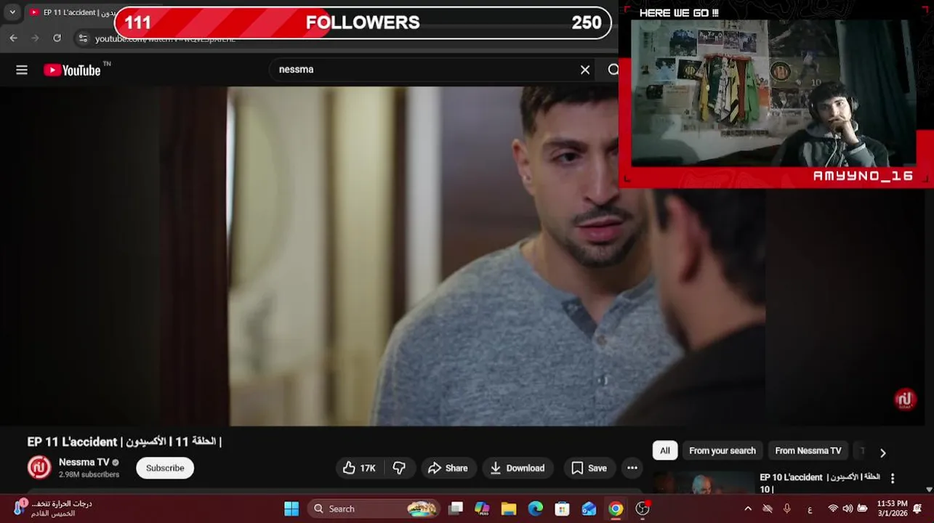934x523 pixels.
Task: Open the Outlook mail taskbar app
Action: click(x=589, y=508)
